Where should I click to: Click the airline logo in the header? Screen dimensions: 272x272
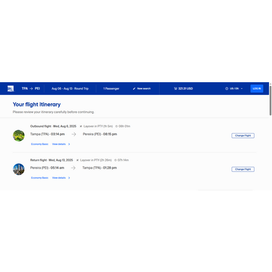click(x=10, y=89)
